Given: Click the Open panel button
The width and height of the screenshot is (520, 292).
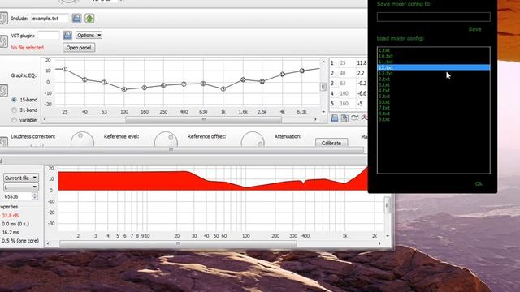Looking at the screenshot, I should click(79, 48).
